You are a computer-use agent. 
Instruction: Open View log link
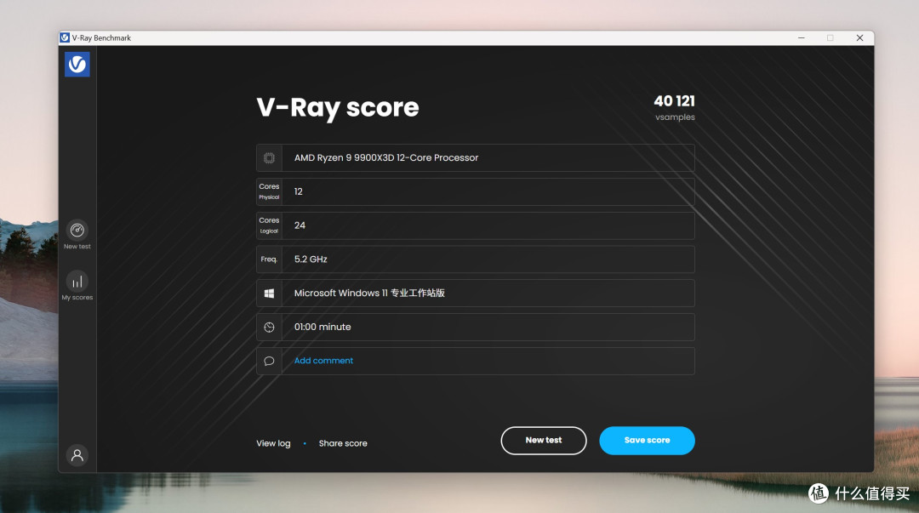click(273, 443)
